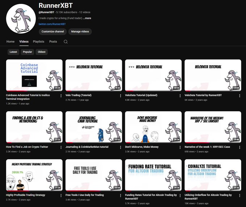Switch to the Home tab
The height and width of the screenshot is (207, 246).
click(10, 42)
